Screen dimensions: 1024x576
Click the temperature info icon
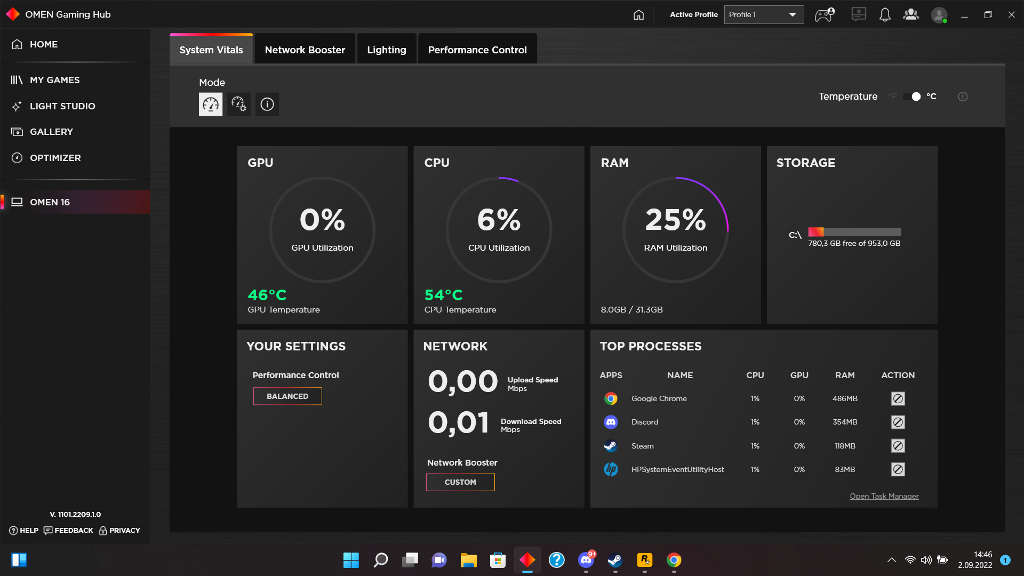click(x=963, y=97)
